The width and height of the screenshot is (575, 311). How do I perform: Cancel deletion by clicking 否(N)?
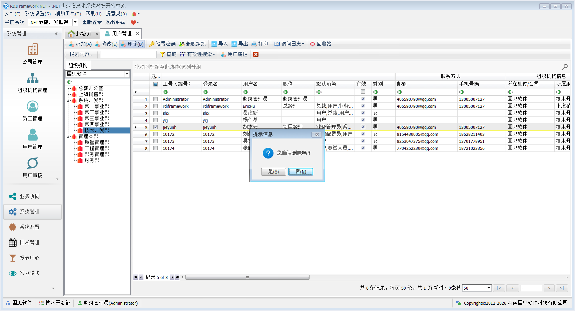301,172
